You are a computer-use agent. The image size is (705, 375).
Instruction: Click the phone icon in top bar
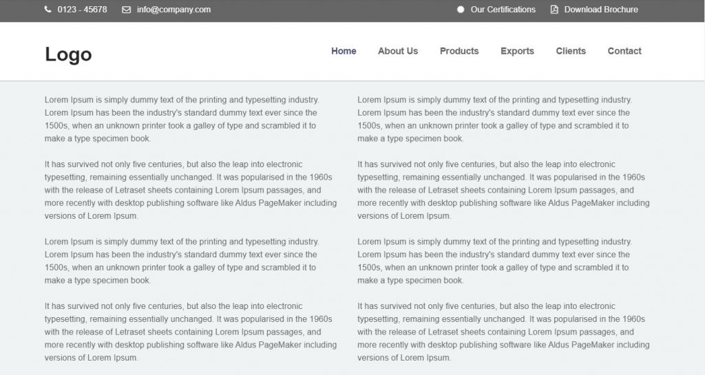(48, 10)
